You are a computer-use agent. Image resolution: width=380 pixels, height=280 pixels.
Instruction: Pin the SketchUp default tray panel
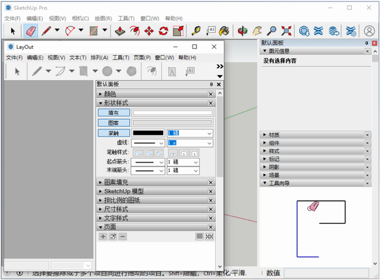click(366, 43)
